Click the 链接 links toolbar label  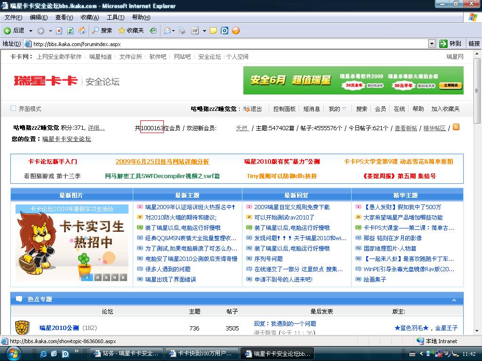474,44
